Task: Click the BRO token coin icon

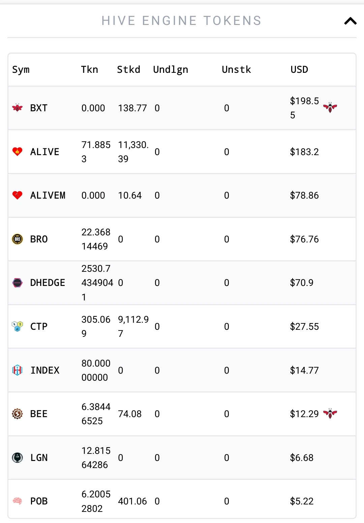Action: (17, 239)
